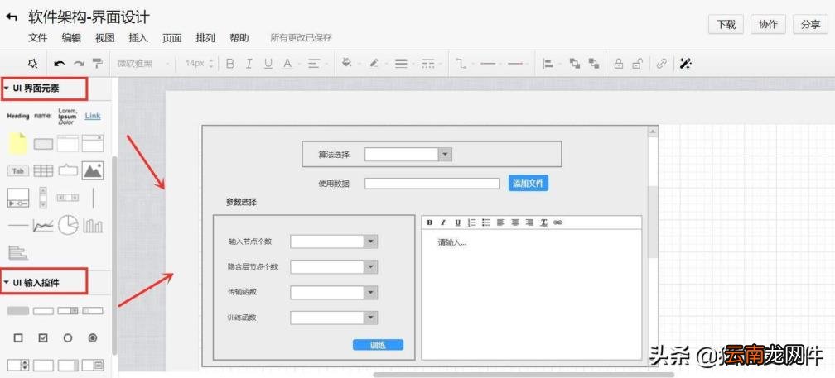Screen dimensions: 835x378
Task: Open the 传输函数 dropdown arrow
Action: [x=370, y=292]
